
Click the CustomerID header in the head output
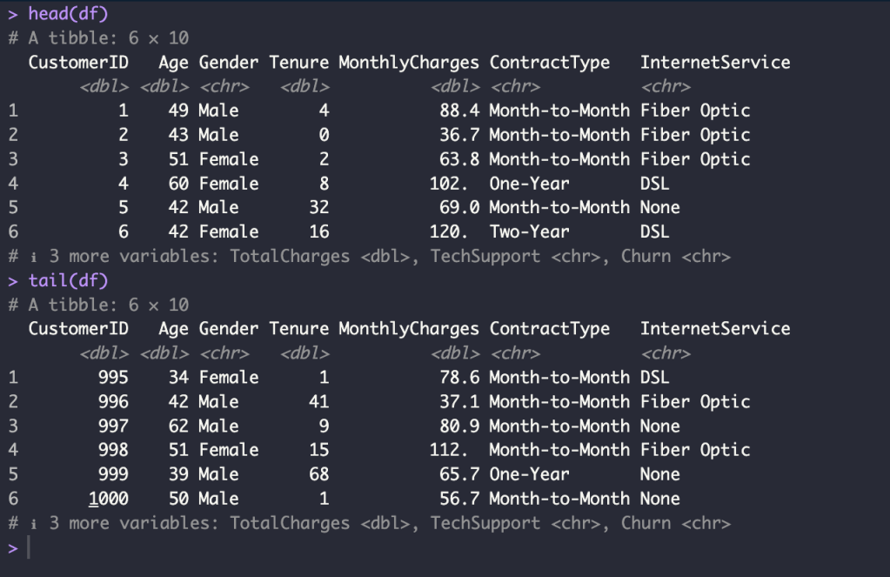(x=78, y=63)
